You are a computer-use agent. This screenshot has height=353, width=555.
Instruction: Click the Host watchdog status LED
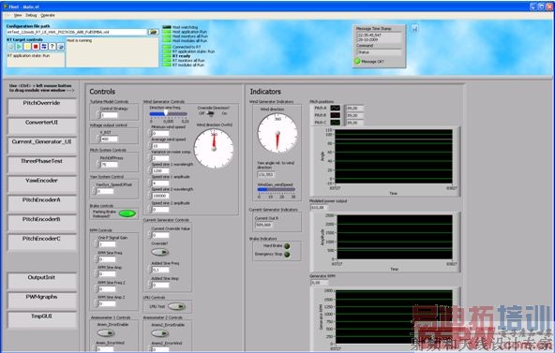tap(167, 27)
